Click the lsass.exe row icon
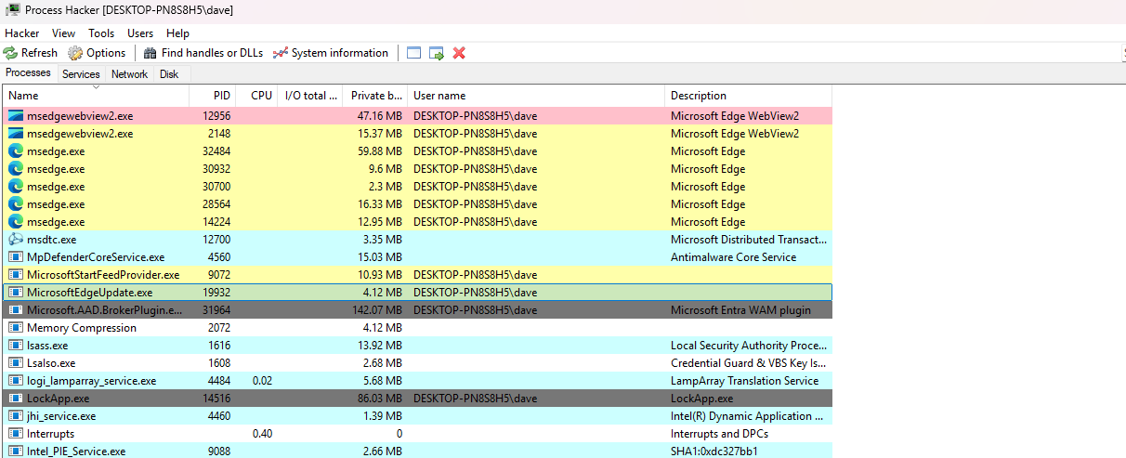The width and height of the screenshot is (1126, 458). (16, 346)
